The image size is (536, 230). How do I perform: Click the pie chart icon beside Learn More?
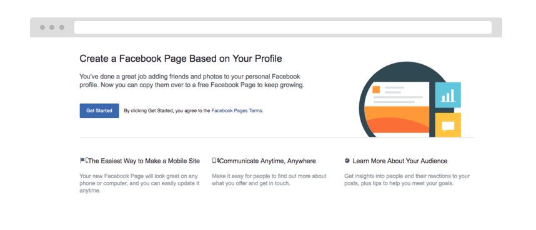[347, 160]
